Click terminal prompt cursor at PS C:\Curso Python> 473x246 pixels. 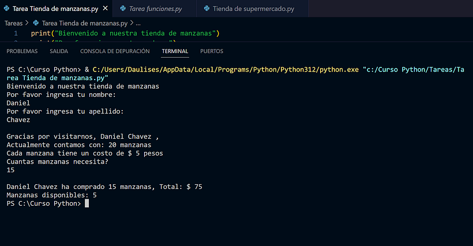pyautogui.click(x=87, y=203)
